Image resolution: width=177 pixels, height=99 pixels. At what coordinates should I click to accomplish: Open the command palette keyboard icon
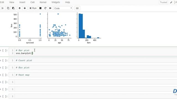pos(77,8)
